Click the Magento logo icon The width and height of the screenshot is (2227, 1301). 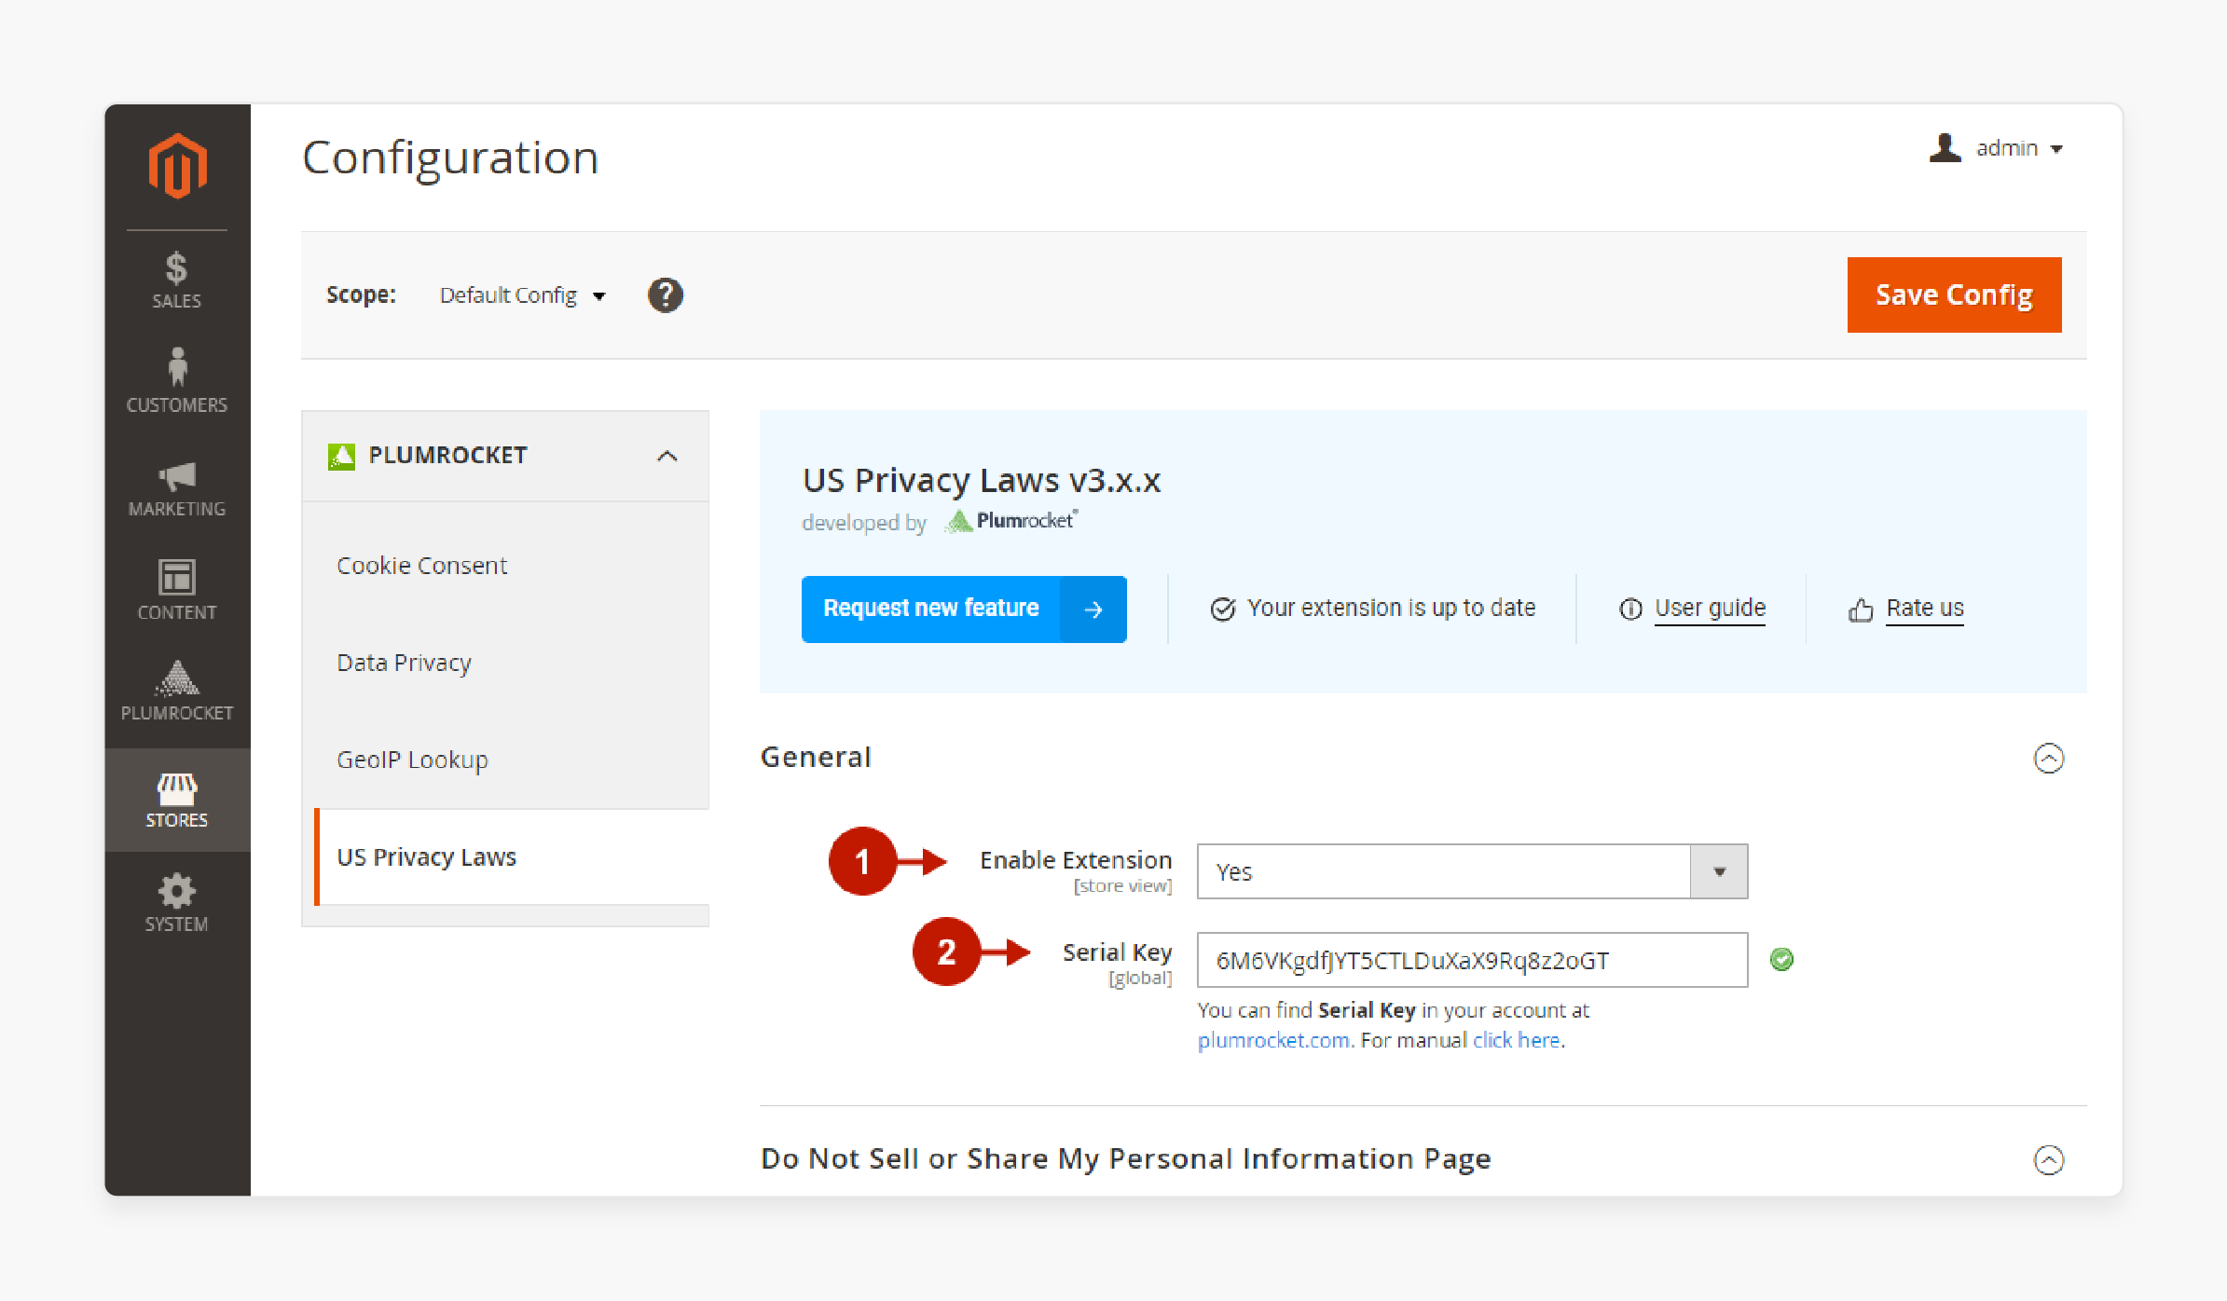(177, 166)
